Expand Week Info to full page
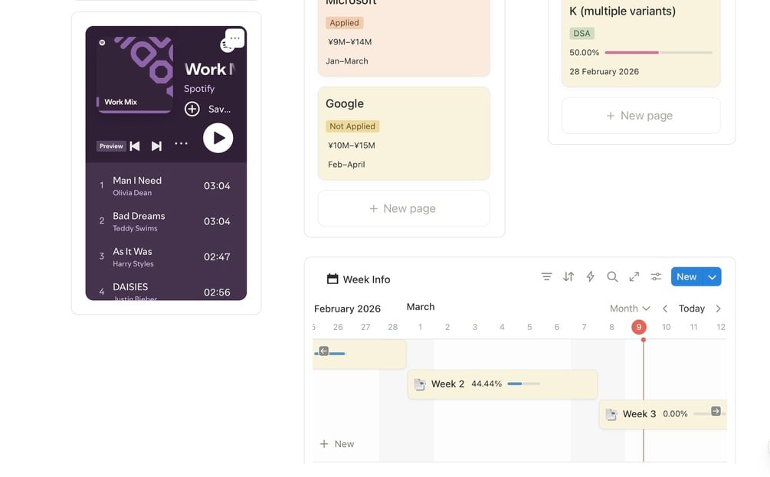770x477 pixels. [x=634, y=276]
